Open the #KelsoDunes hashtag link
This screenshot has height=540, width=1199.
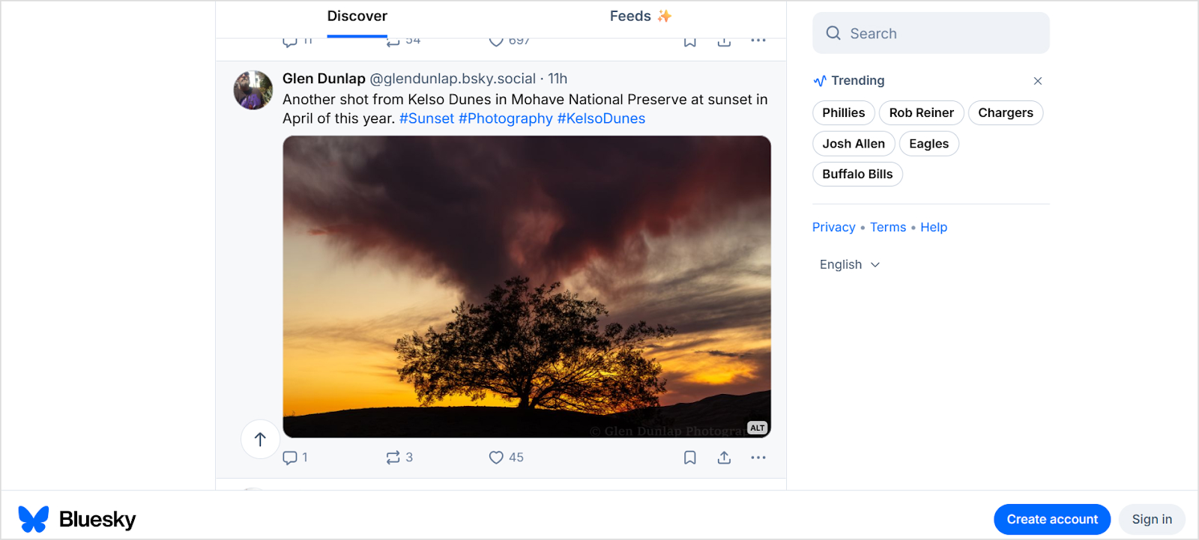tap(601, 118)
